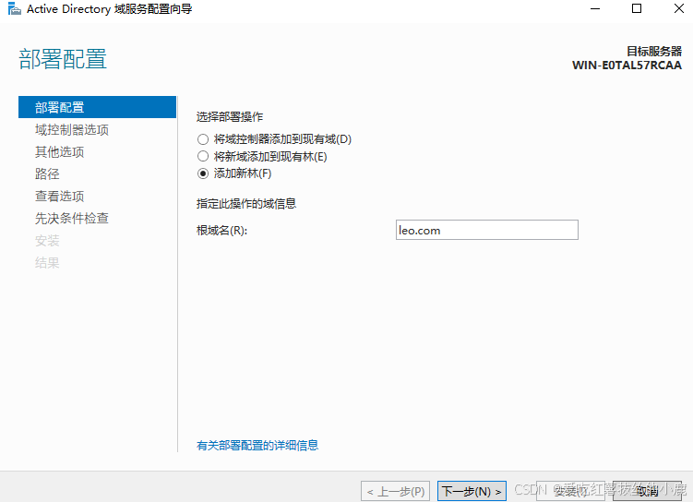The height and width of the screenshot is (502, 693).
Task: Click the greyed 安装 step in sidebar
Action: point(47,241)
